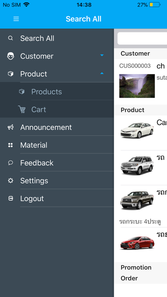The height and width of the screenshot is (297, 167).
Task: Tap the red sedan product image
Action: 137,243
